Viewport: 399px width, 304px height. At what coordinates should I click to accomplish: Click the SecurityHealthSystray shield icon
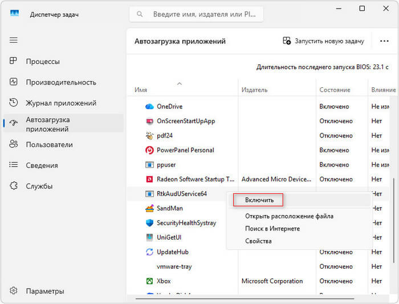pyautogui.click(x=149, y=223)
